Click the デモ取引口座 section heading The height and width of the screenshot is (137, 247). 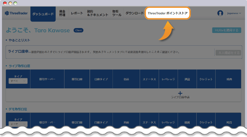pos(18,109)
